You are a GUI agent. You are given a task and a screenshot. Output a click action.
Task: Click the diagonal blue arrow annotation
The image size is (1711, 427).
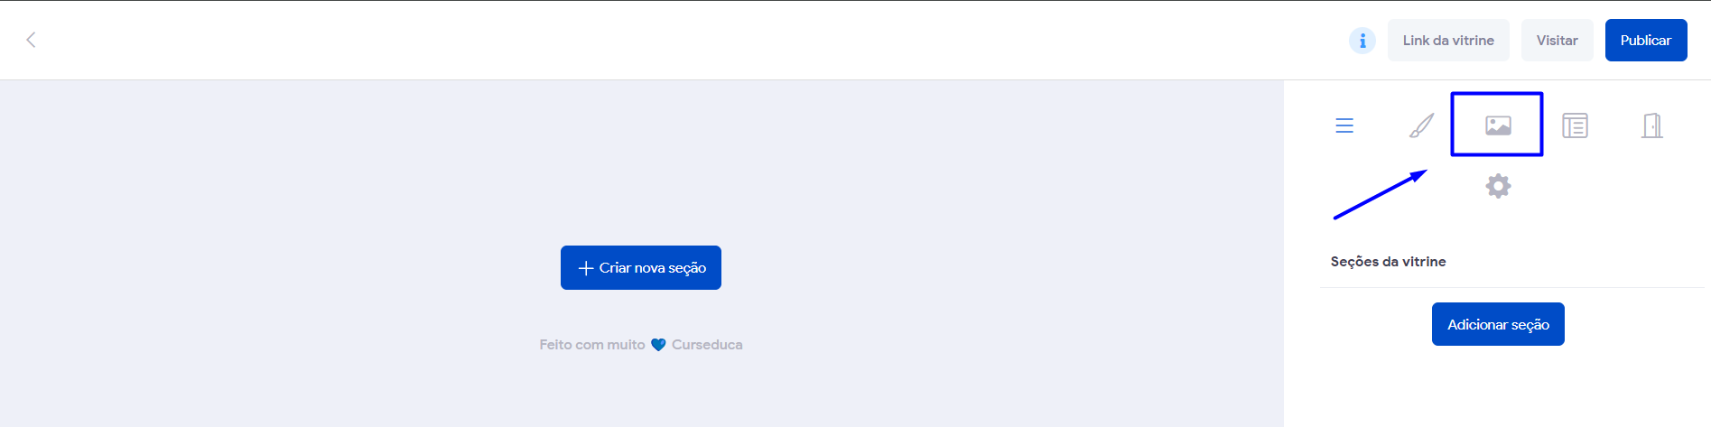click(1380, 194)
